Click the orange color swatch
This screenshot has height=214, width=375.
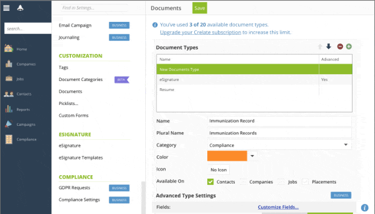(227, 156)
